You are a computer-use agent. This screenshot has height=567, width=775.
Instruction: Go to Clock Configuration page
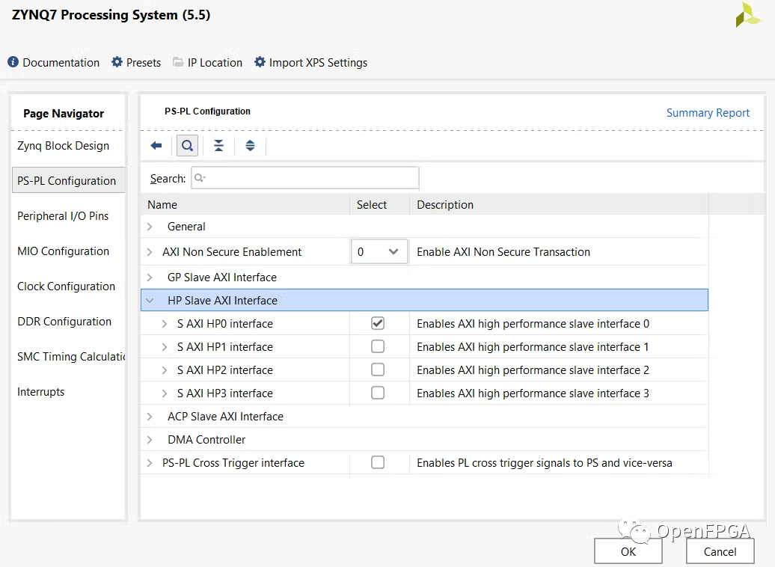click(x=66, y=286)
